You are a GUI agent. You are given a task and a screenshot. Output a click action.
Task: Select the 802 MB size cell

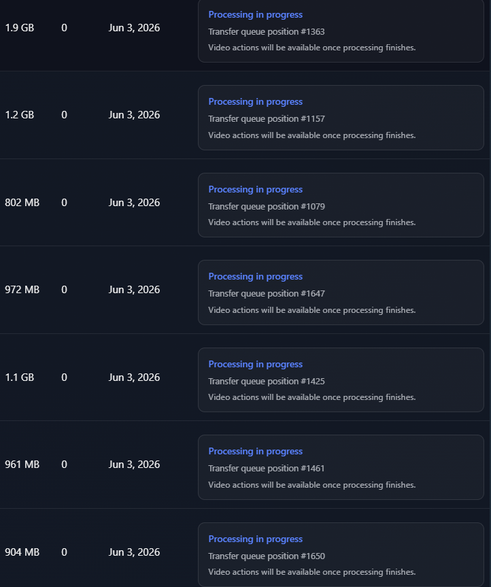pos(22,203)
